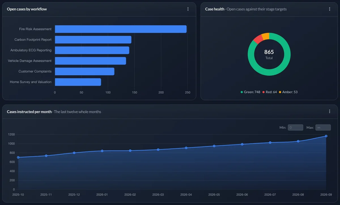Screen dimensions: 340x205
Task: Click the Min value input field
Action: pos(296,127)
